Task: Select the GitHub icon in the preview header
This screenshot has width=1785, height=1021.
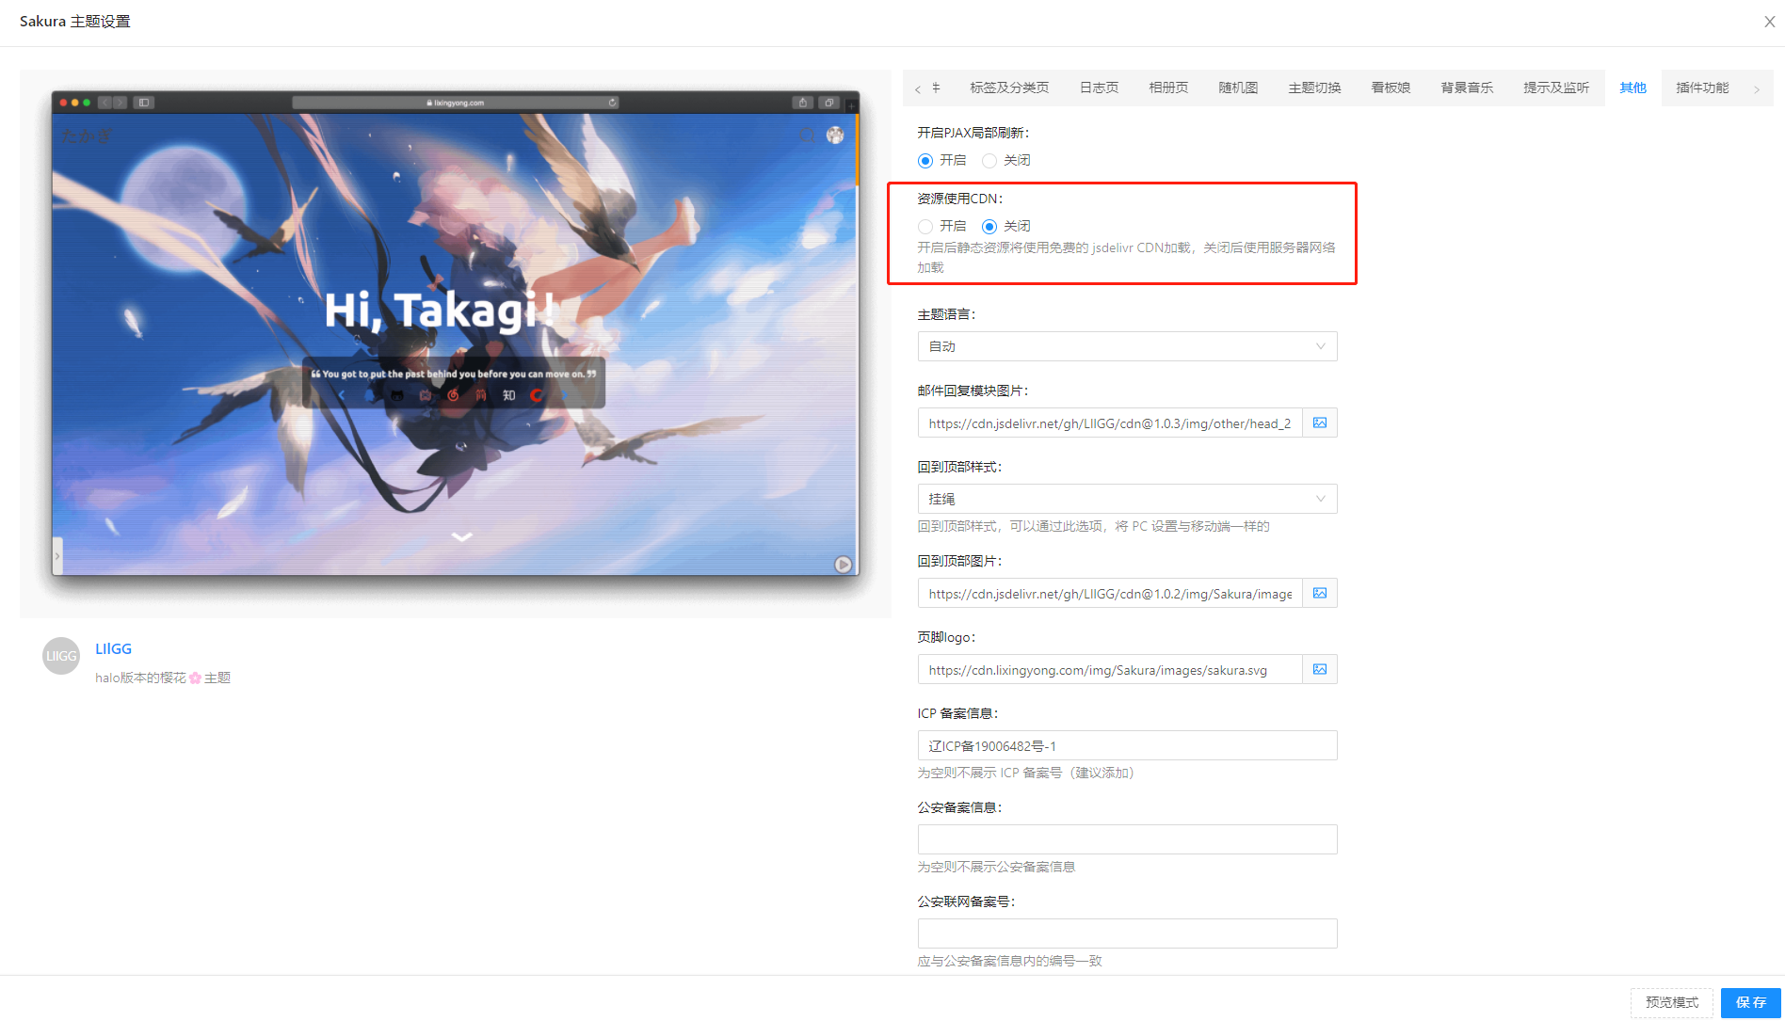Action: pos(396,395)
